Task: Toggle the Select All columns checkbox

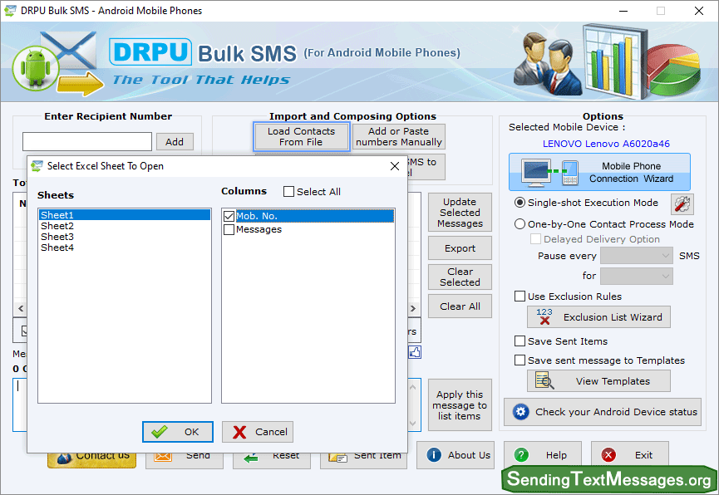Action: click(289, 192)
